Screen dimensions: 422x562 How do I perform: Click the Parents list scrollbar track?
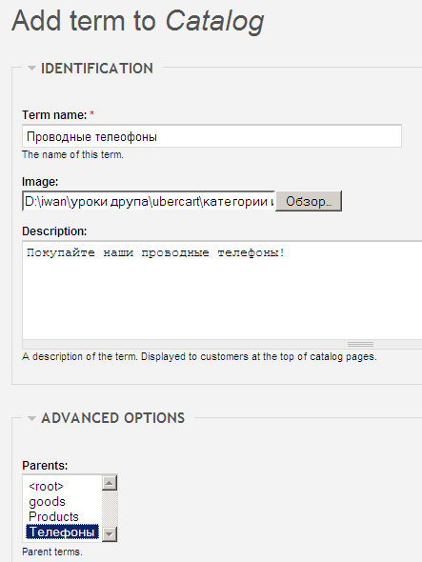click(x=110, y=509)
